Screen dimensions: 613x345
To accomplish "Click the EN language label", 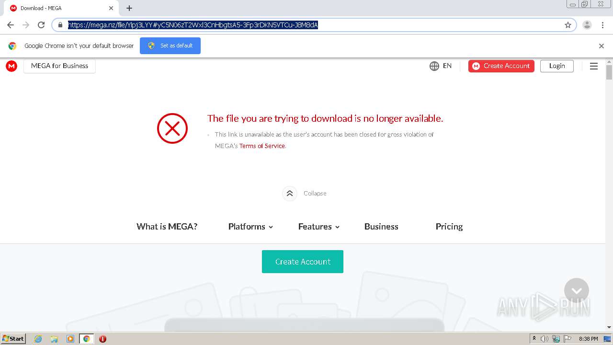I will (x=447, y=66).
